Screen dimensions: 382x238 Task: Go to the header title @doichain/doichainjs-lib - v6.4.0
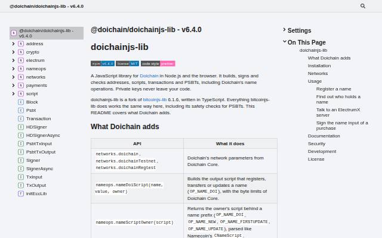coord(47,6)
